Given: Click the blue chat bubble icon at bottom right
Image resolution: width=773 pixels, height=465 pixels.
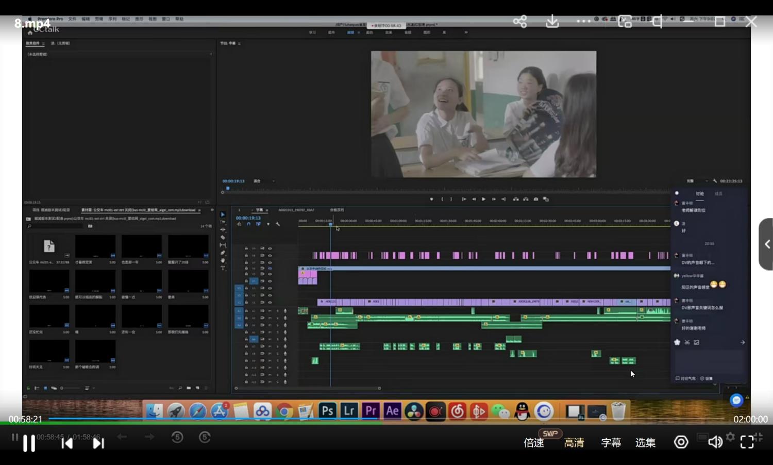Looking at the screenshot, I should [736, 400].
